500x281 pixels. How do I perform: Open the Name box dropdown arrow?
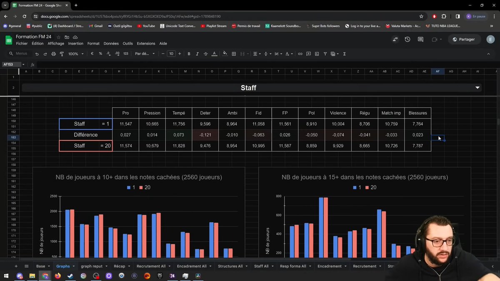[x=23, y=65]
